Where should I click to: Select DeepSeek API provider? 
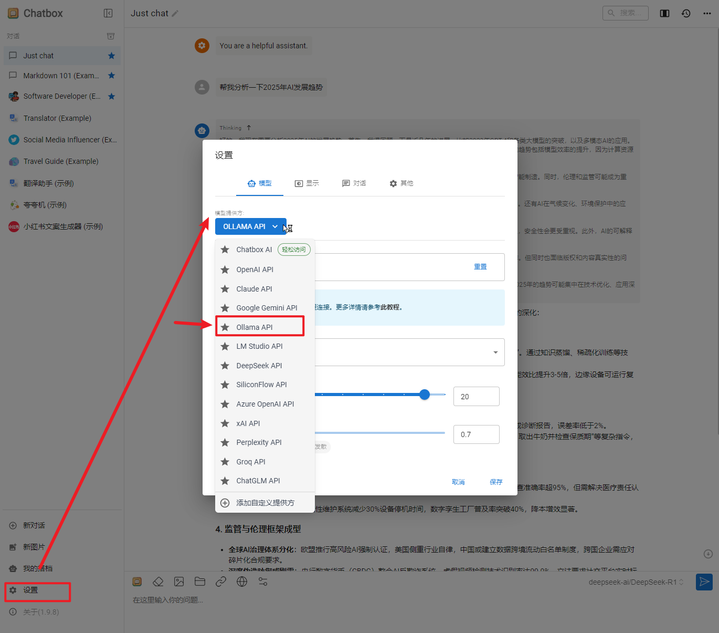[x=265, y=366]
